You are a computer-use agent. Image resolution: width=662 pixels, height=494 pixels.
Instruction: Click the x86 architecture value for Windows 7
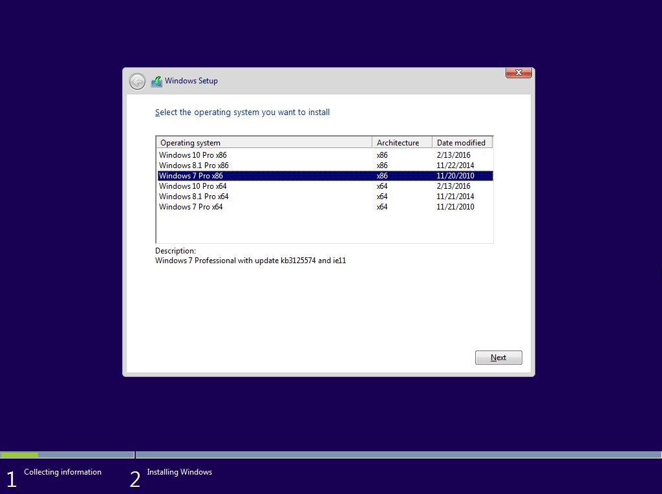pos(381,175)
